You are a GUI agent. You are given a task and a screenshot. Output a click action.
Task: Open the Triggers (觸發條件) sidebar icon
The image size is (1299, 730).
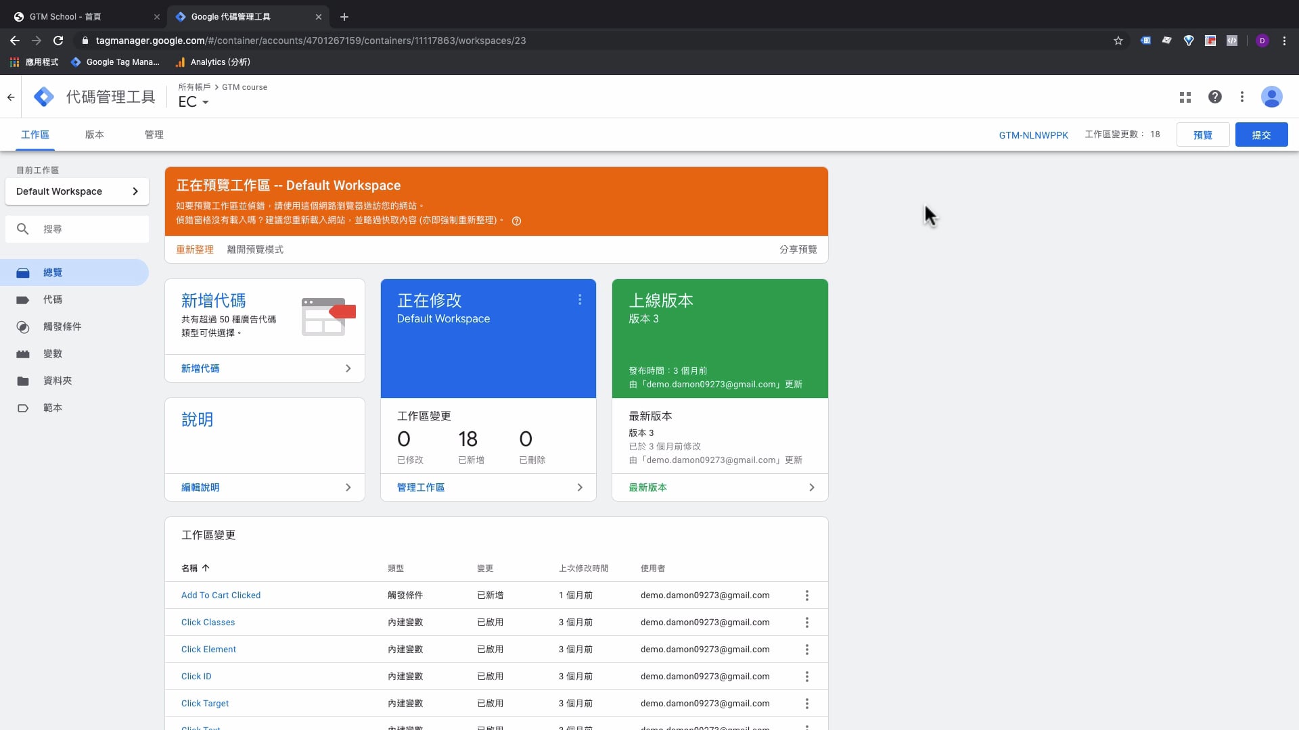pyautogui.click(x=23, y=327)
